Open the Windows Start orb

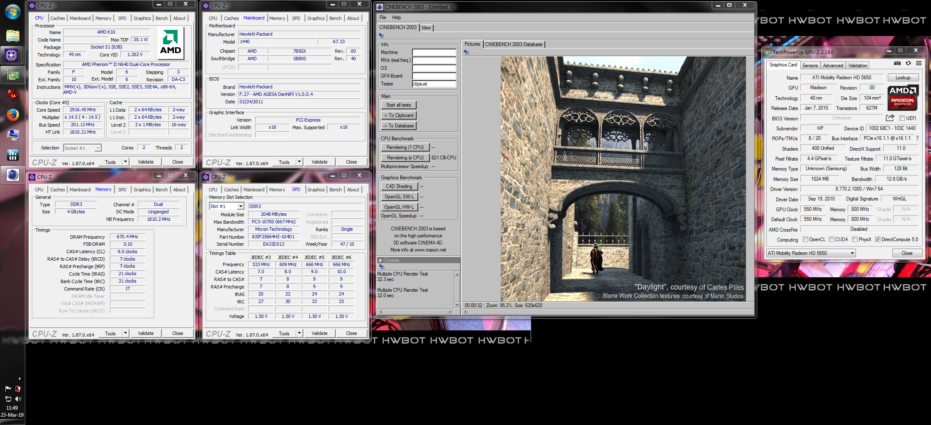pos(12,12)
